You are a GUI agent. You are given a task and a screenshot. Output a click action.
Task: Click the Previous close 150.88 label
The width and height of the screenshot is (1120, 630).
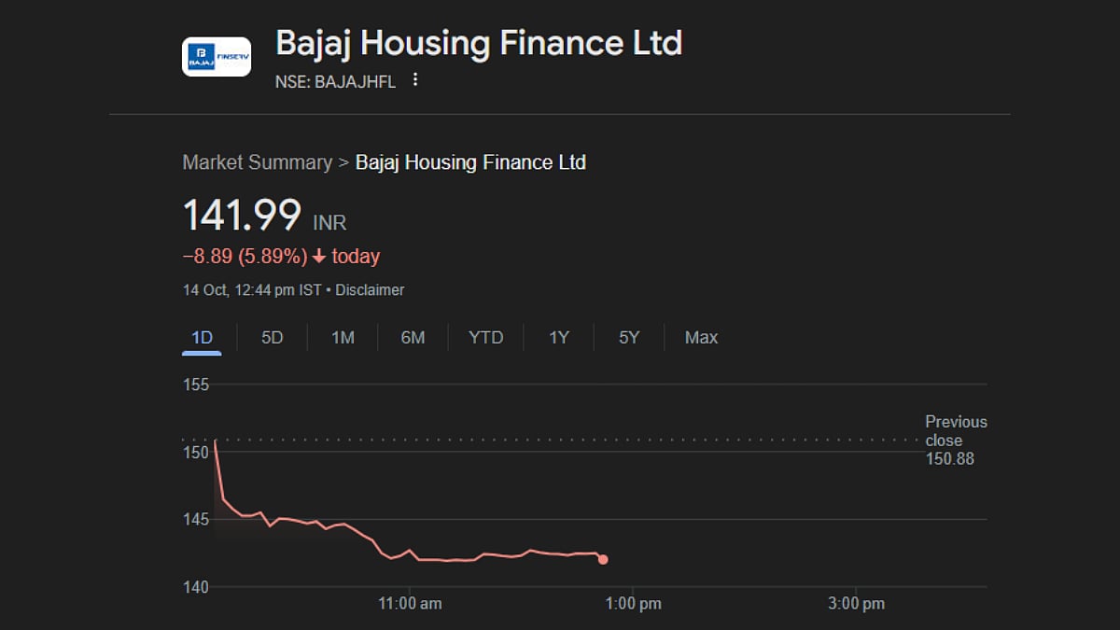(955, 441)
